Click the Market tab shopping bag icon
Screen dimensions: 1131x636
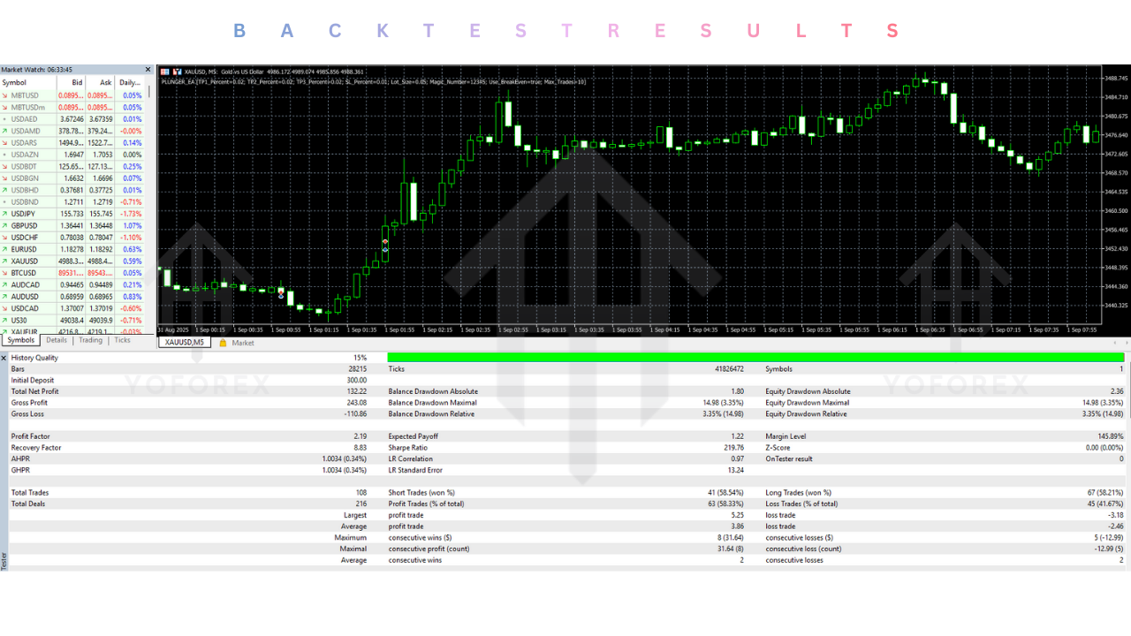coord(223,343)
